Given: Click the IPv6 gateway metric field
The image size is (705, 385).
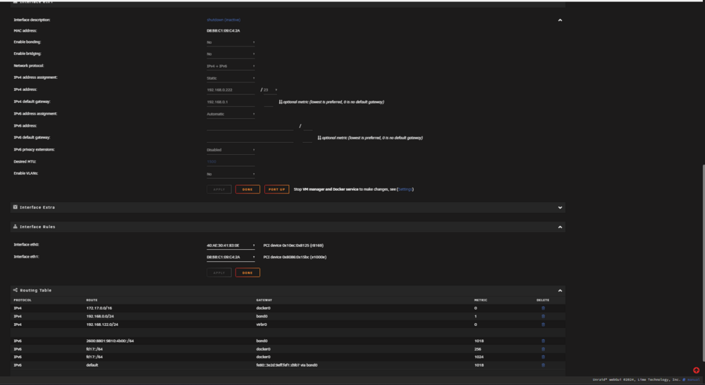Looking at the screenshot, I should point(307,138).
